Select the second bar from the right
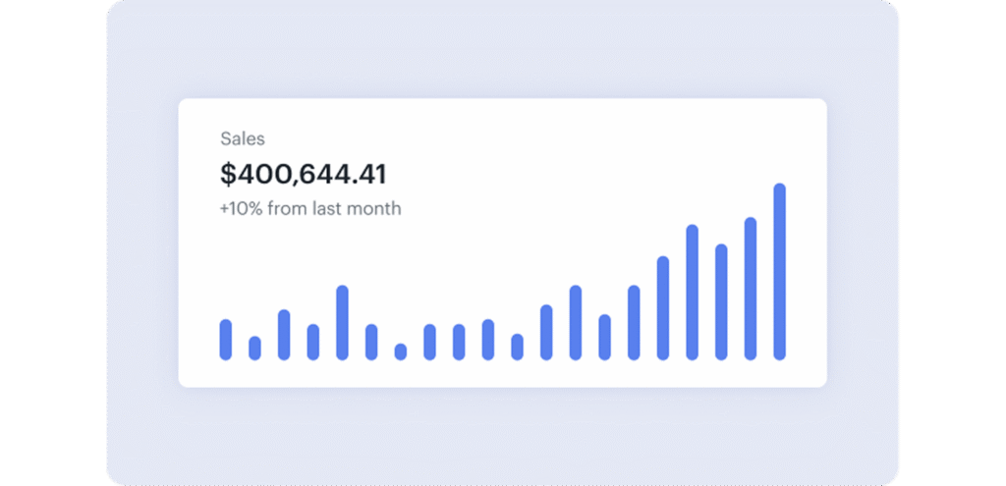The height and width of the screenshot is (486, 1006). (751, 289)
